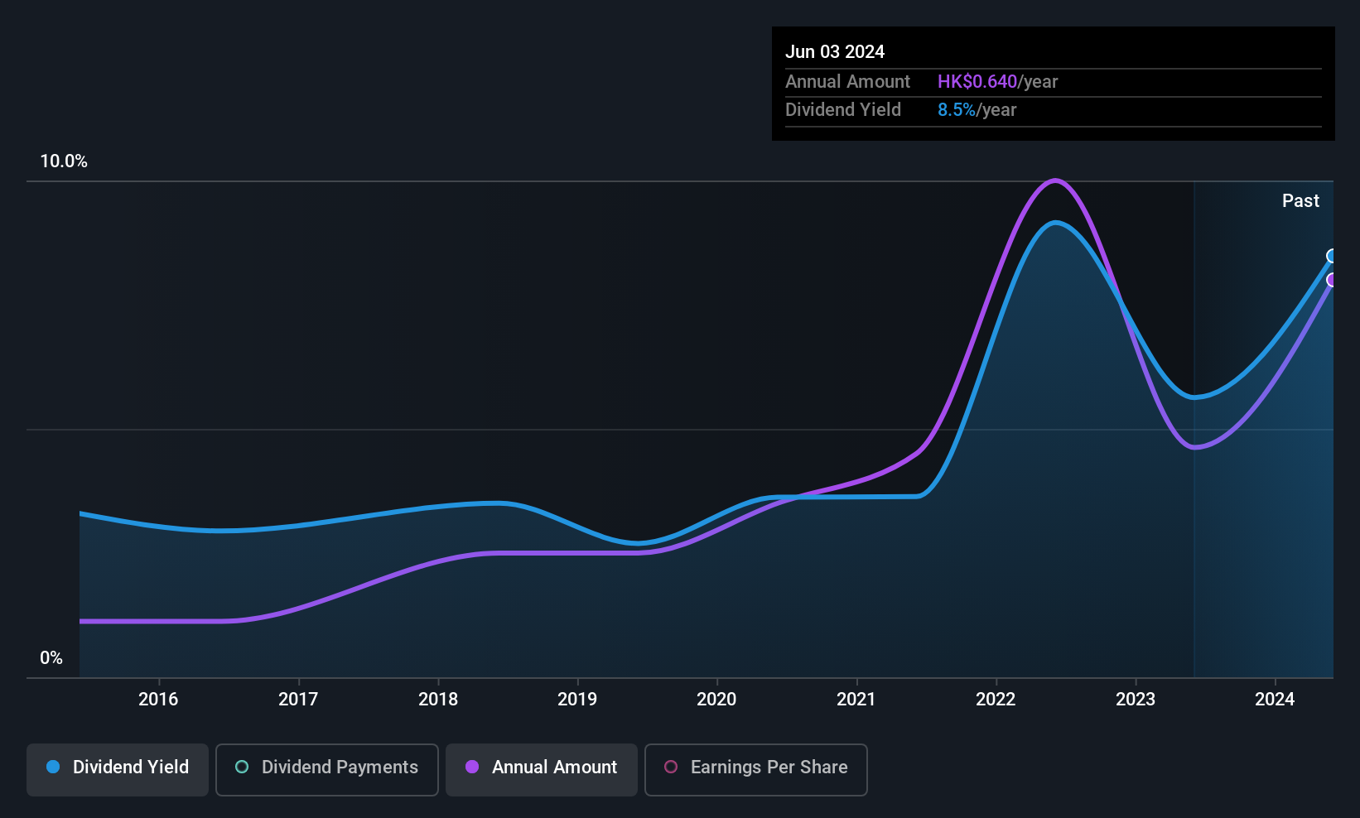Click the purple line peak near 2022

pos(1054,180)
